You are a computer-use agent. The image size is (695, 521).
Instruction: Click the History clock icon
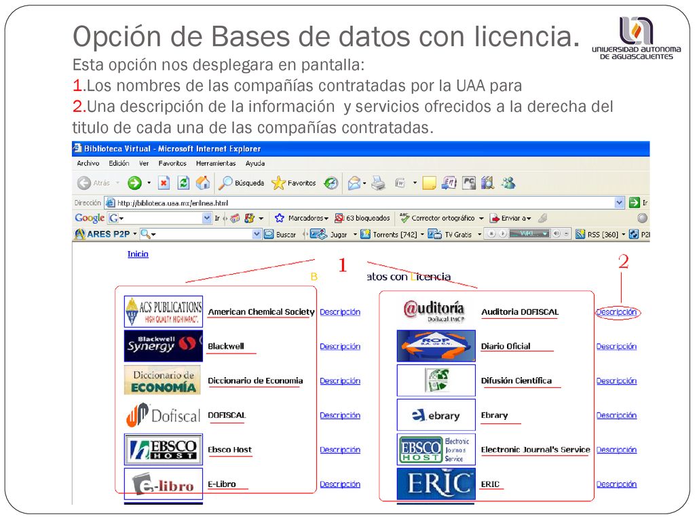click(331, 182)
